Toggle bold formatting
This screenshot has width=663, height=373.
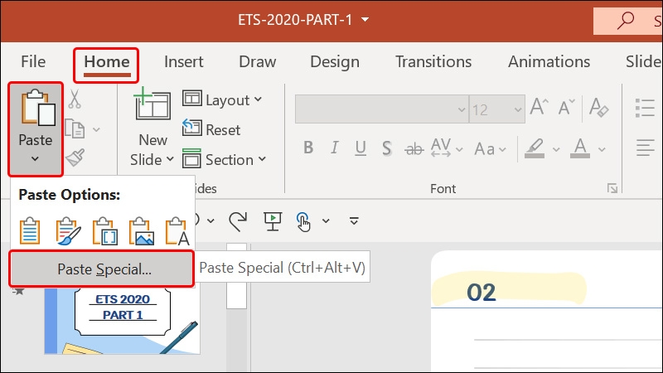coord(308,148)
